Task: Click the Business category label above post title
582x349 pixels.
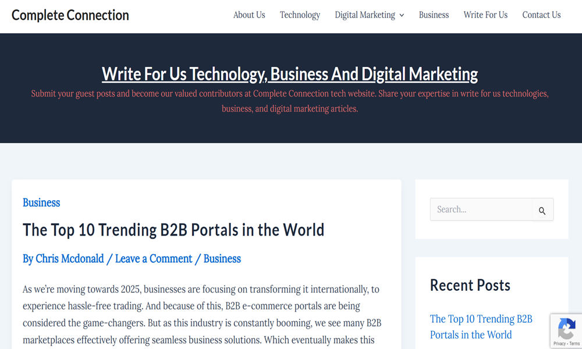Action: (x=41, y=202)
